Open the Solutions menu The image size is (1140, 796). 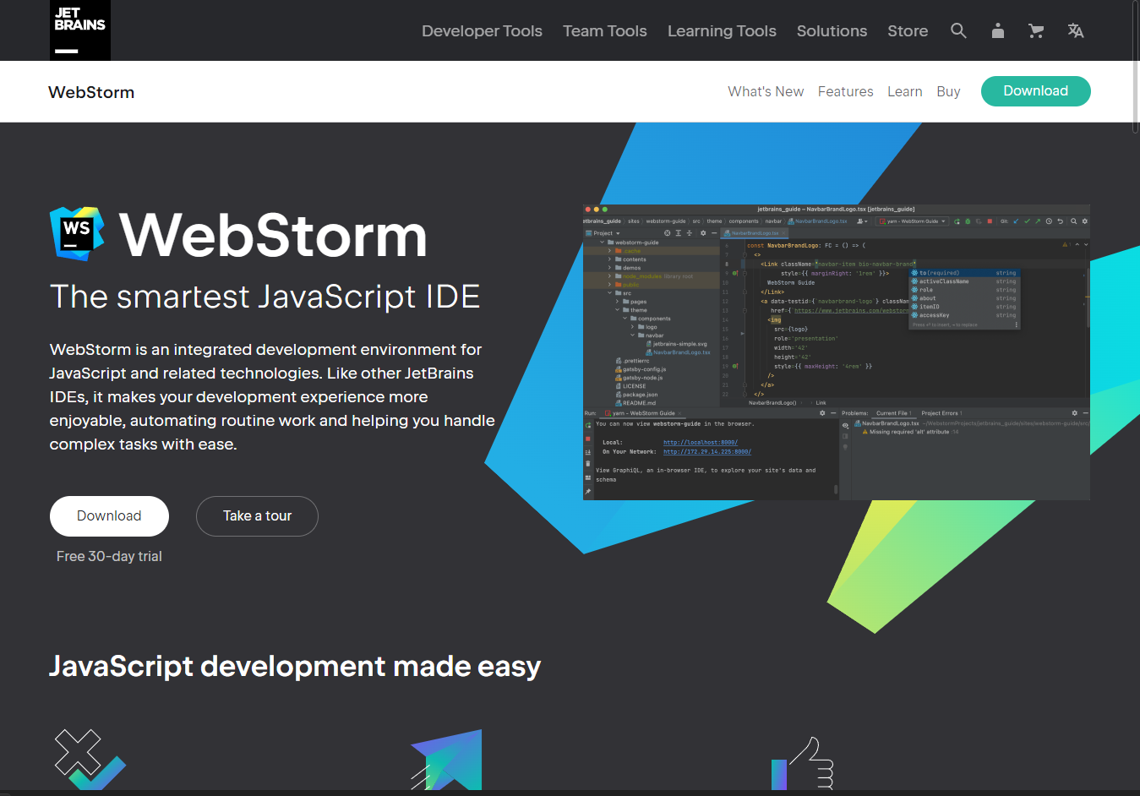pyautogui.click(x=832, y=31)
